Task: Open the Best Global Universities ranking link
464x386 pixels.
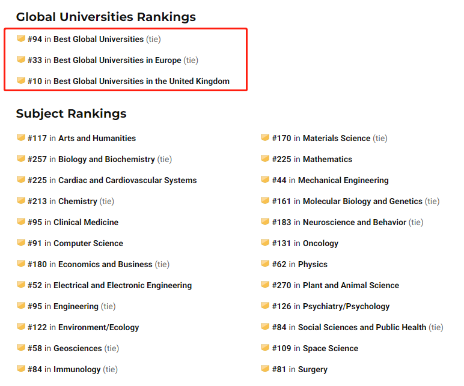Action: pyautogui.click(x=99, y=39)
